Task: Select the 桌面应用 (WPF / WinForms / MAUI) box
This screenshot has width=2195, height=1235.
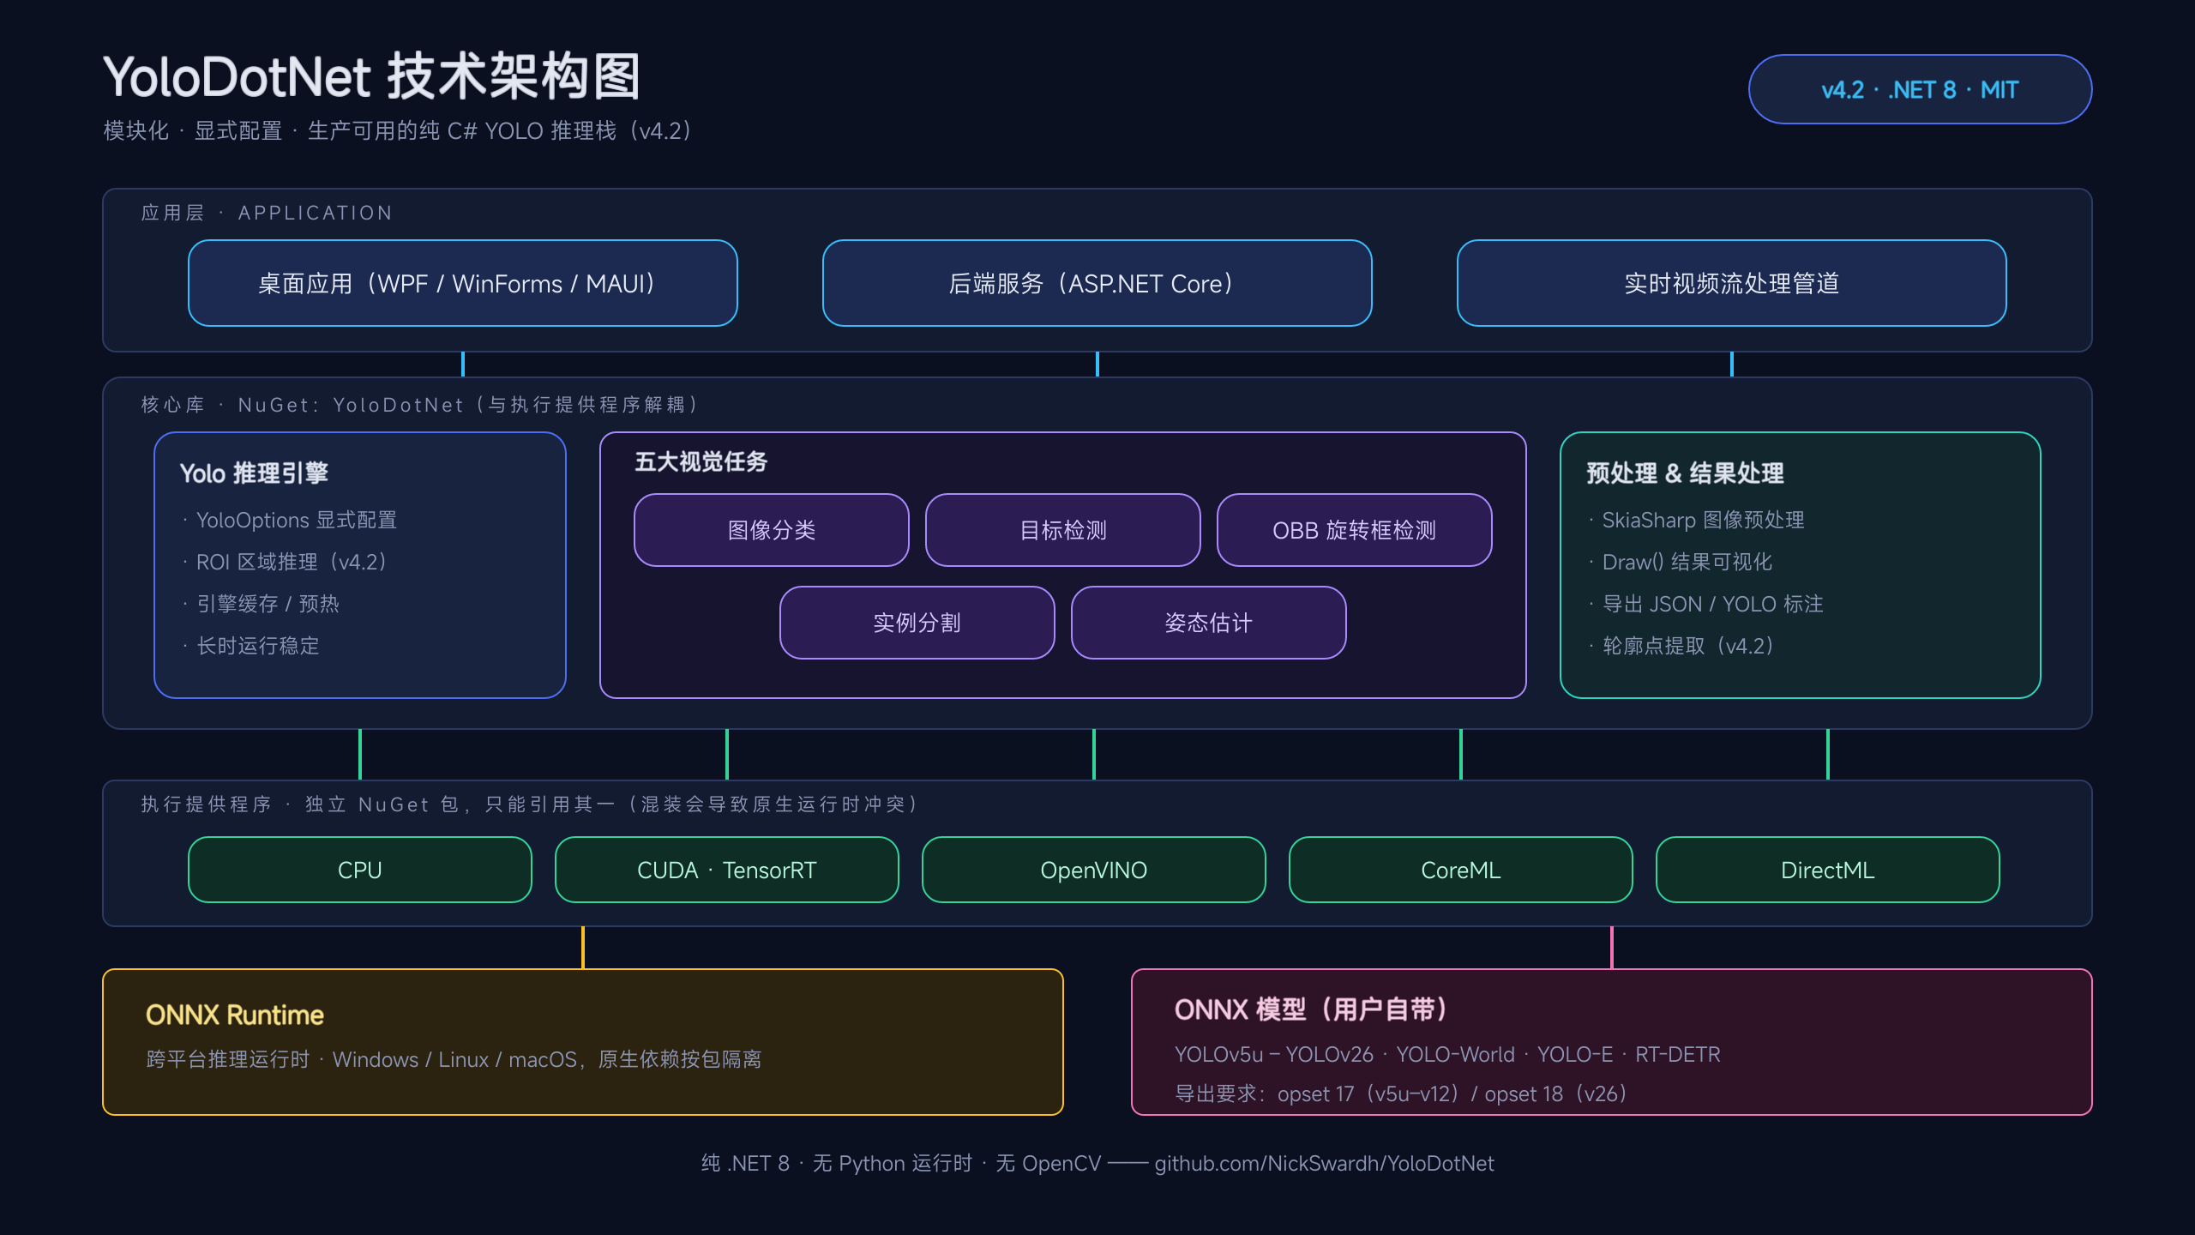Action: (463, 283)
